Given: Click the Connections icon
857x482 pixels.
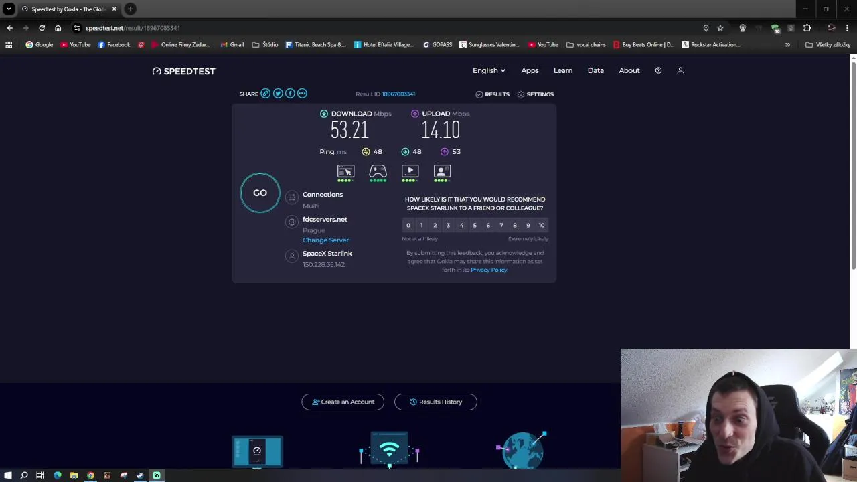Looking at the screenshot, I should 291,197.
